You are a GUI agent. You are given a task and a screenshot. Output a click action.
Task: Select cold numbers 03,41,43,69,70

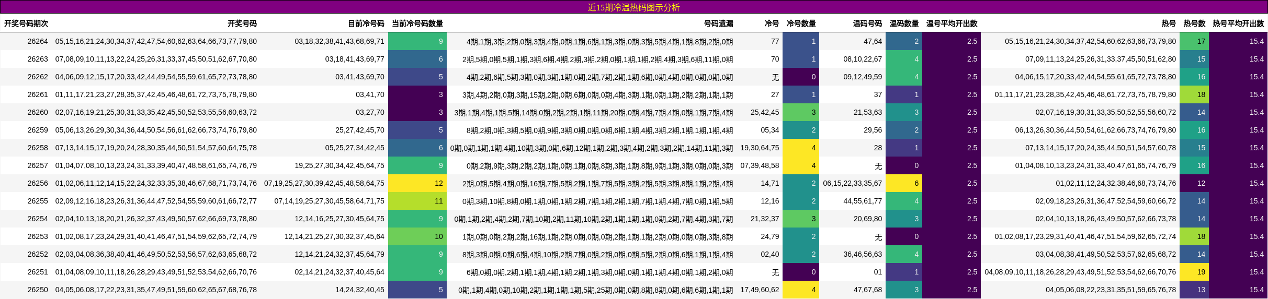pos(360,77)
